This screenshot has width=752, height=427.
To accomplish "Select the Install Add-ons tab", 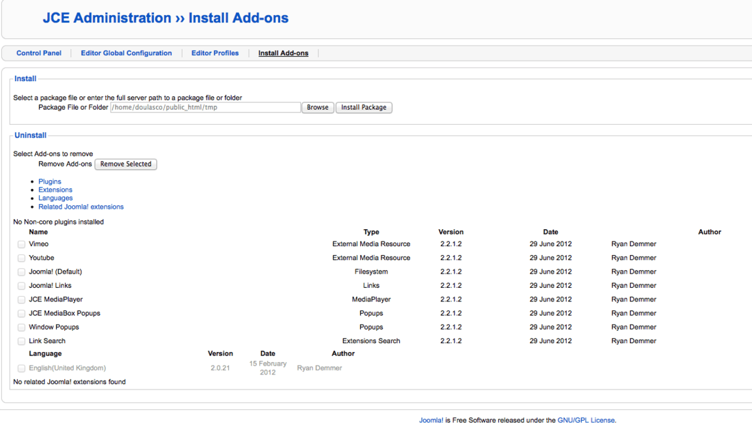I will pyautogui.click(x=284, y=53).
